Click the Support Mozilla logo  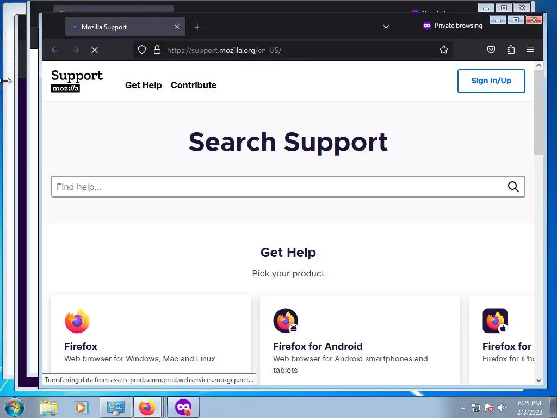(77, 81)
